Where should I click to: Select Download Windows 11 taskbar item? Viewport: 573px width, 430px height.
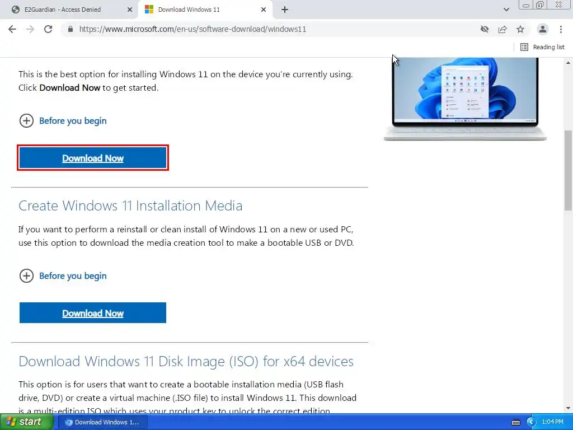click(x=103, y=422)
